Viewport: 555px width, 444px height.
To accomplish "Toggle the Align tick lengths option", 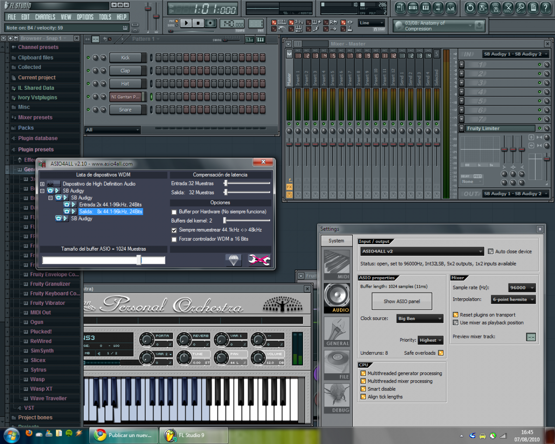I will 363,397.
